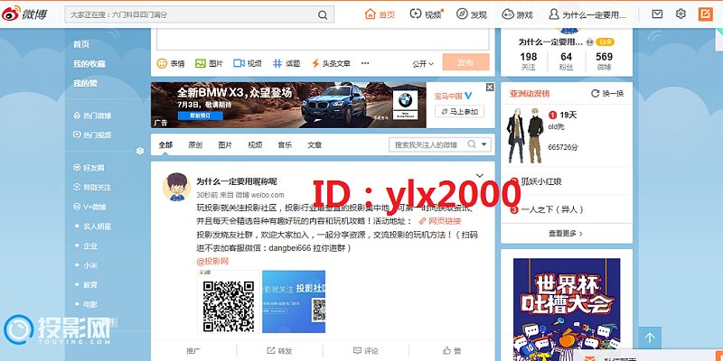The width and height of the screenshot is (723, 361).
Task: Open sidebar 我的赞 link
Action: [x=85, y=83]
